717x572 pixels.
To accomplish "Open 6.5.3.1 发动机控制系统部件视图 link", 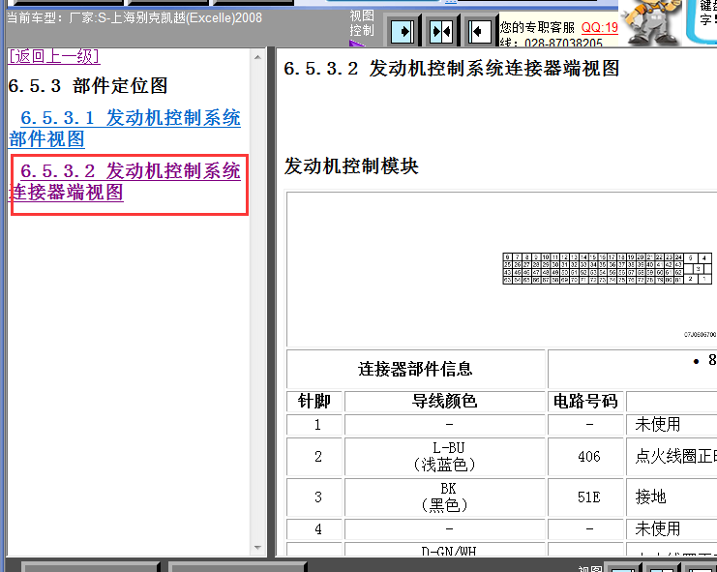I will coord(125,128).
